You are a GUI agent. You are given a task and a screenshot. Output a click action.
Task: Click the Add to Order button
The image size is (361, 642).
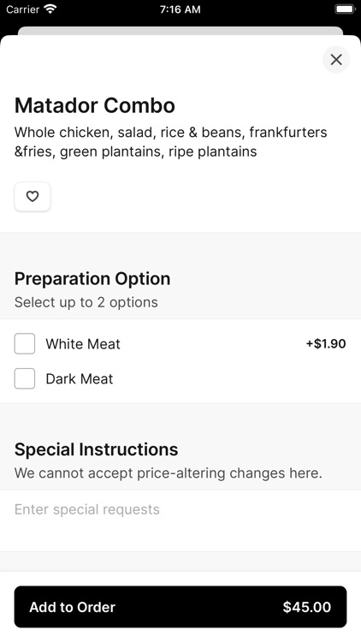click(180, 607)
